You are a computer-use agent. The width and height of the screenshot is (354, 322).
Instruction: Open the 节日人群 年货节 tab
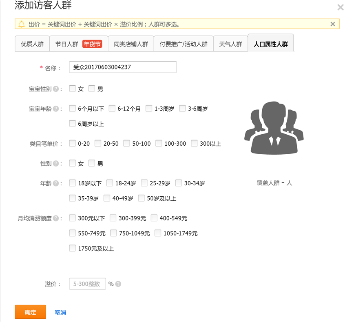click(x=78, y=44)
